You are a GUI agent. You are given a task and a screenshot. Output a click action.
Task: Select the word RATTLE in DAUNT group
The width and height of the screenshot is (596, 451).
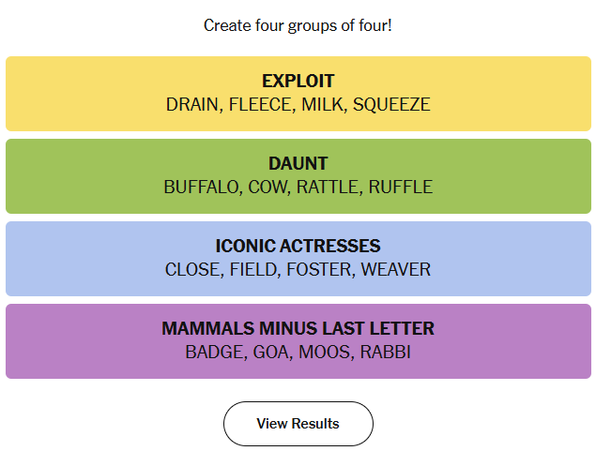point(328,188)
